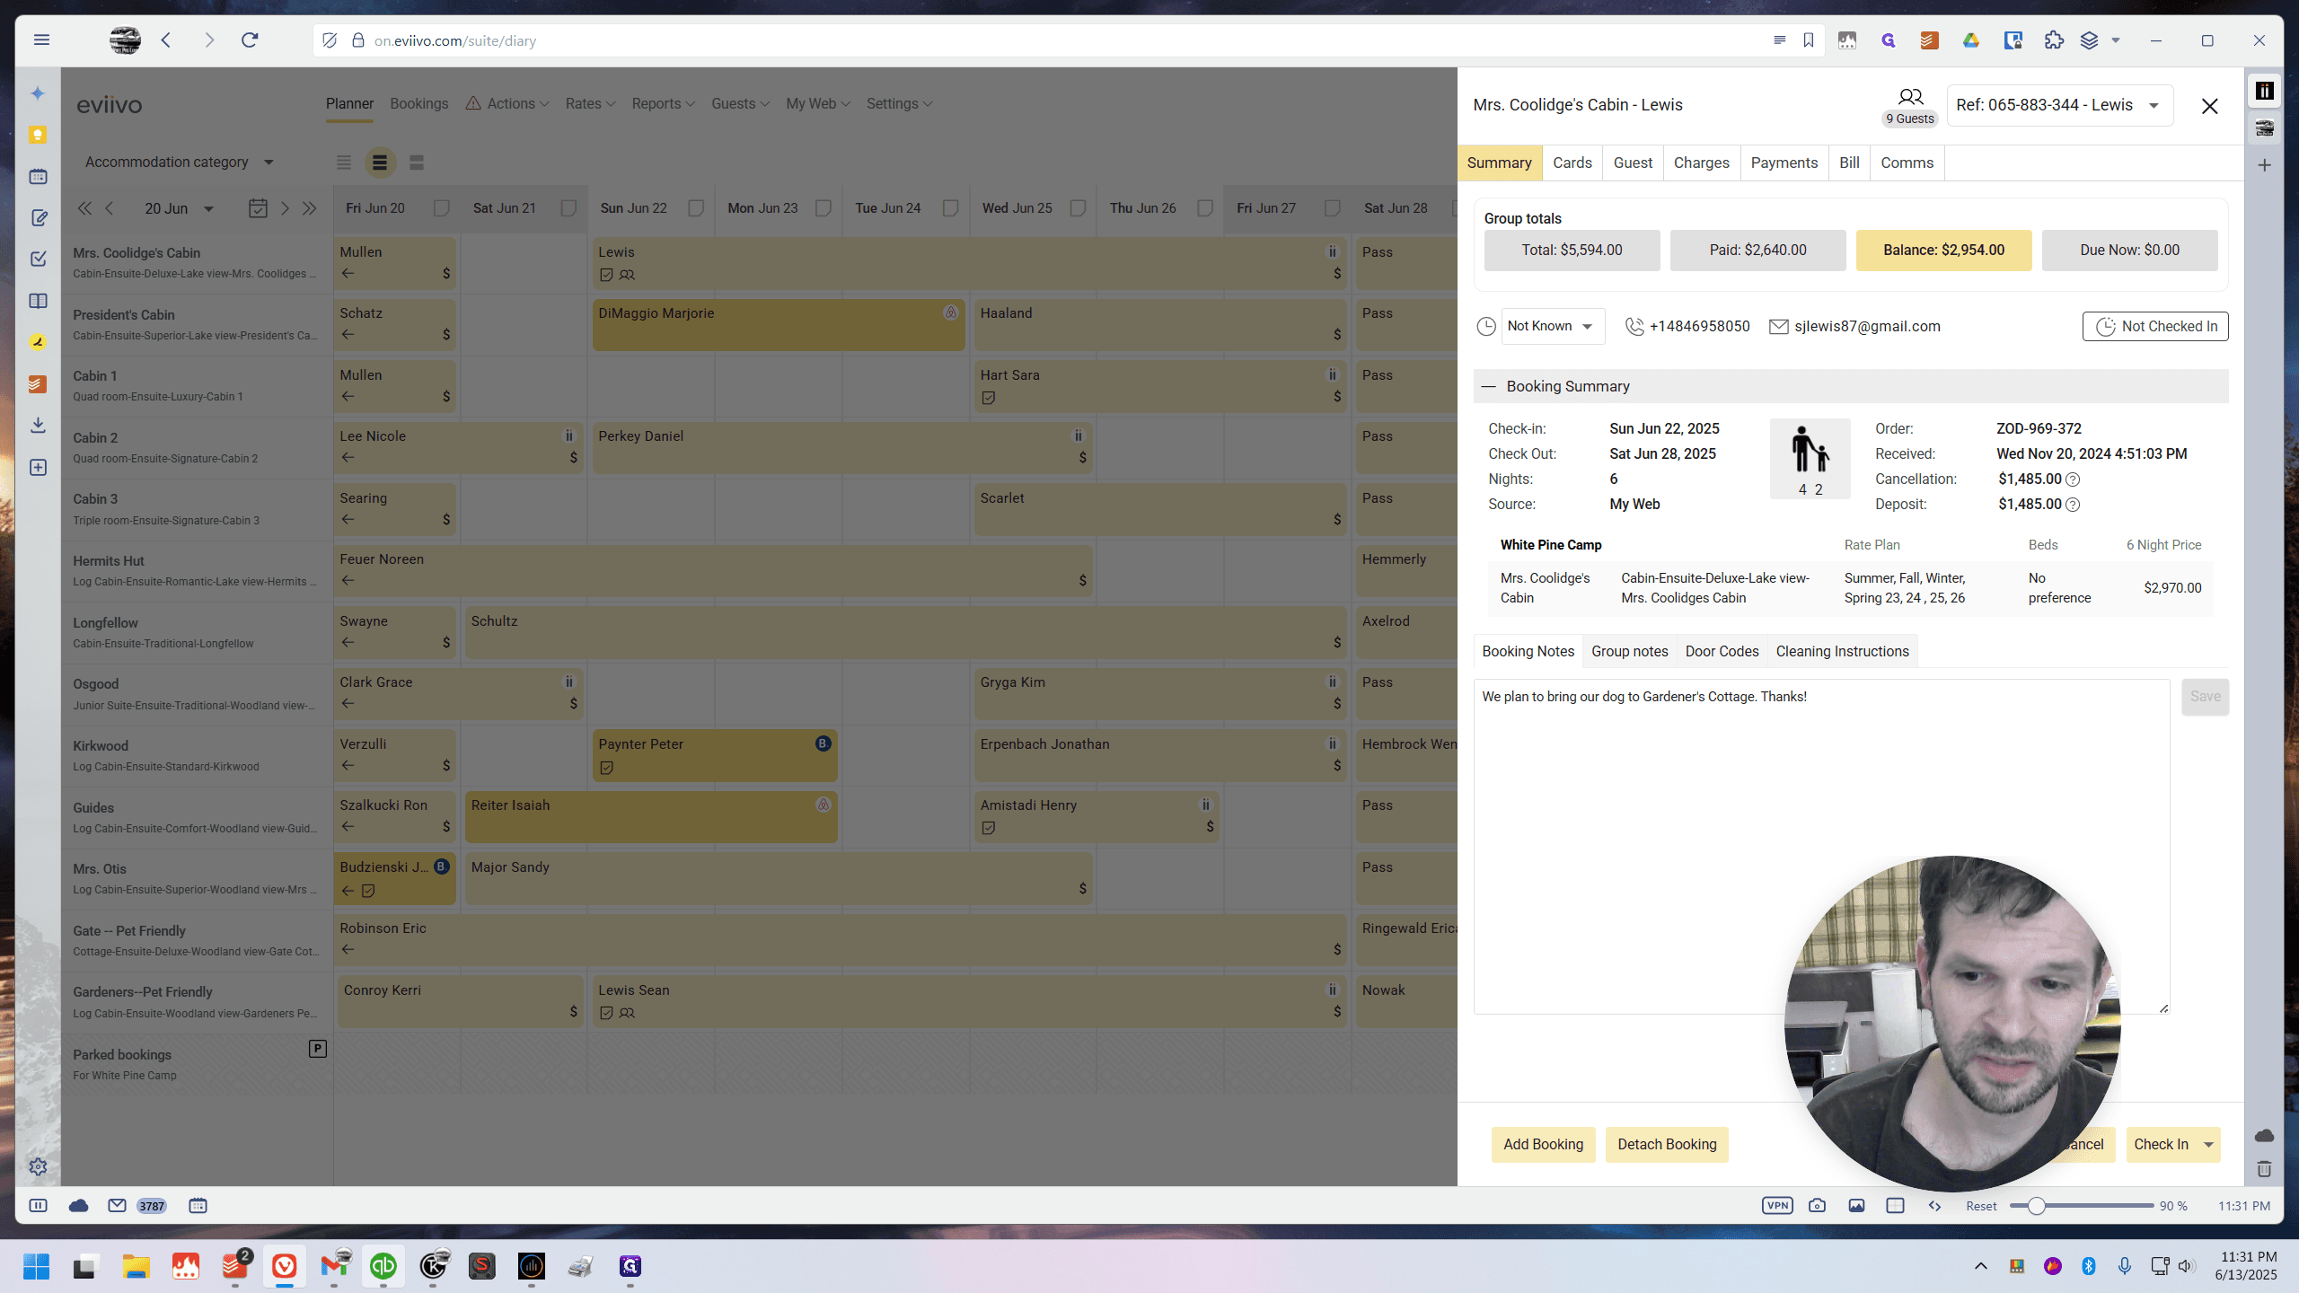The height and width of the screenshot is (1293, 2299).
Task: Open the Reports menu
Action: click(663, 104)
